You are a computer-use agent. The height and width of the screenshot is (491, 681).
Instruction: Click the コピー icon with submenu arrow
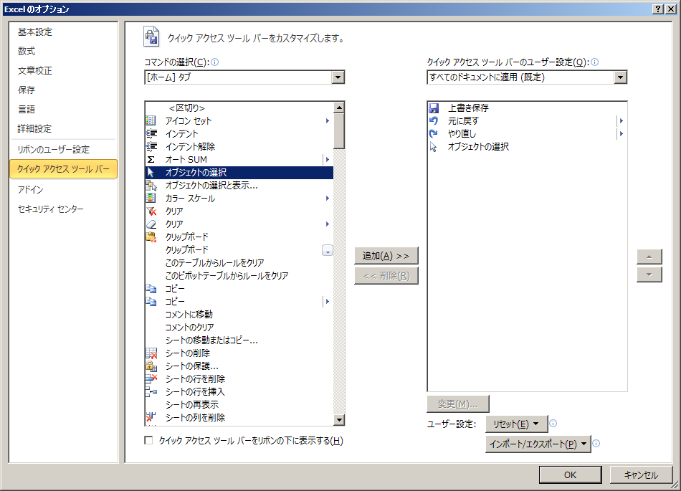[151, 301]
